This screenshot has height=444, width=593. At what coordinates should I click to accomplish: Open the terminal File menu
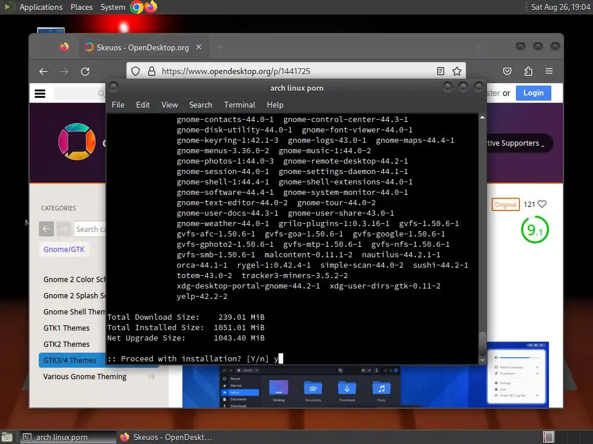pos(118,105)
